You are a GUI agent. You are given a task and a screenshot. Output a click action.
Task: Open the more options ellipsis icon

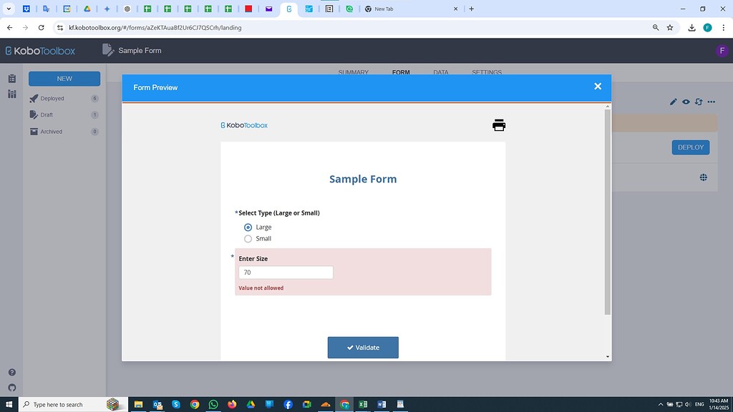(712, 102)
